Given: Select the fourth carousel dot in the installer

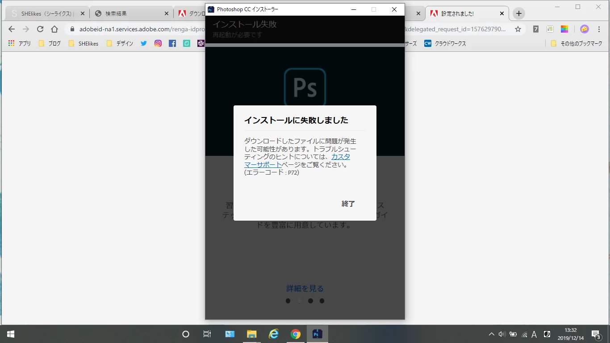Looking at the screenshot, I should 322,301.
